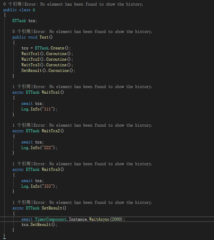
Task: Click the 'tcs.SetResult();' statement
Action: click(39, 225)
